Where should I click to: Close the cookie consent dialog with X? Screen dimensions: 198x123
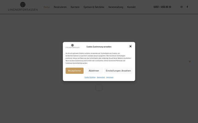[130, 46]
